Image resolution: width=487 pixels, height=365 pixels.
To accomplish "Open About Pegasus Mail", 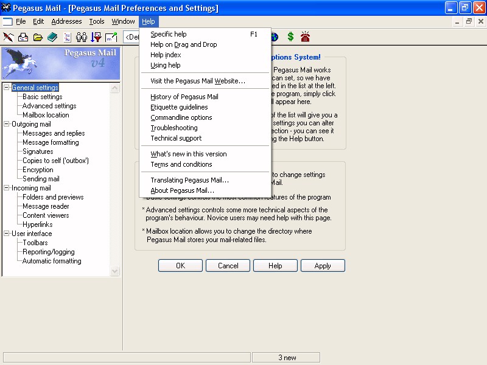I will (205, 190).
